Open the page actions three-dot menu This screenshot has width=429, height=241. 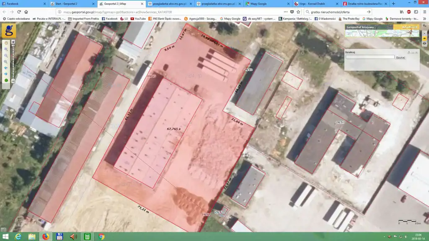(x=286, y=12)
